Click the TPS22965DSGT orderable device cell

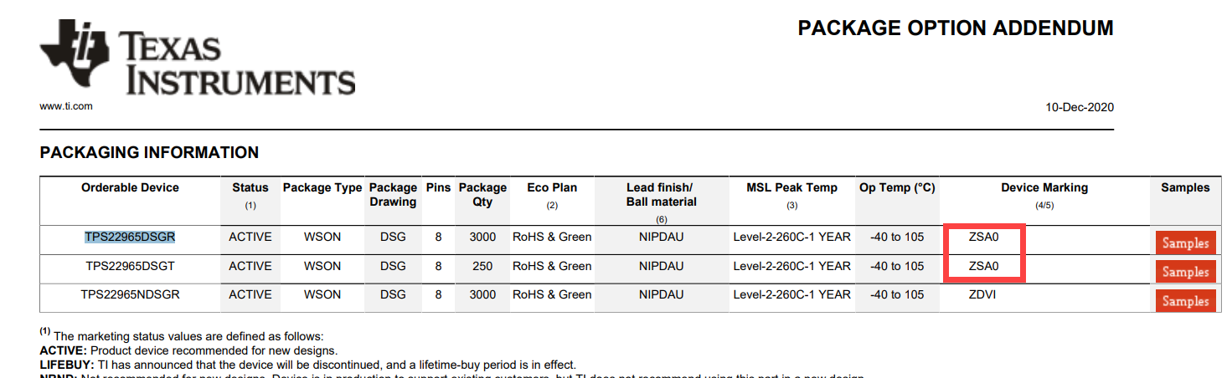pyautogui.click(x=130, y=266)
